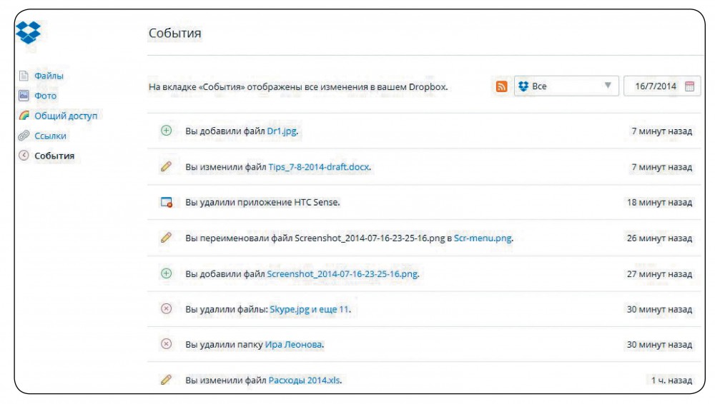Open Файлы in the sidebar
This screenshot has width=715, height=404.
click(49, 76)
